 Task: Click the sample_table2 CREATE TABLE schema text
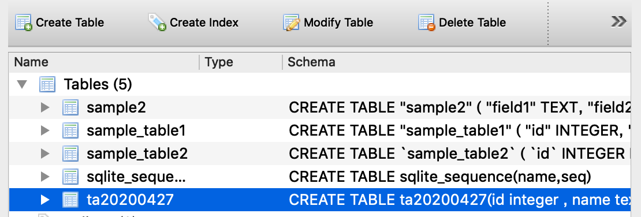pos(460,154)
